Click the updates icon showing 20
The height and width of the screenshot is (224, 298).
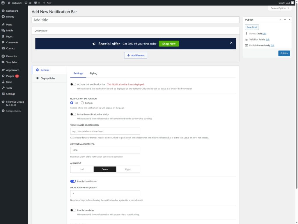[26, 3]
